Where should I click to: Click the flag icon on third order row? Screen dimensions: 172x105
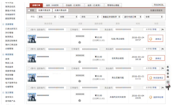click(162, 68)
